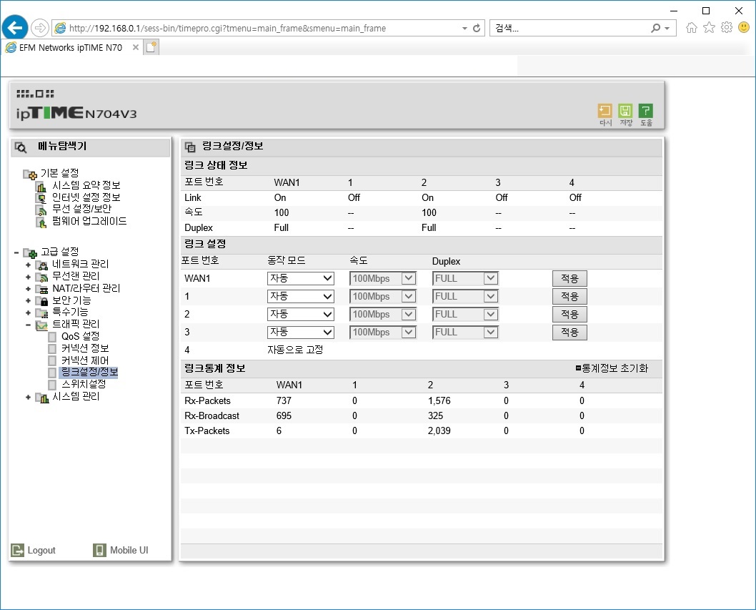Viewport: 756px width, 610px height.
Task: Close the EFM Networks ipTIME tab
Action: click(x=136, y=47)
